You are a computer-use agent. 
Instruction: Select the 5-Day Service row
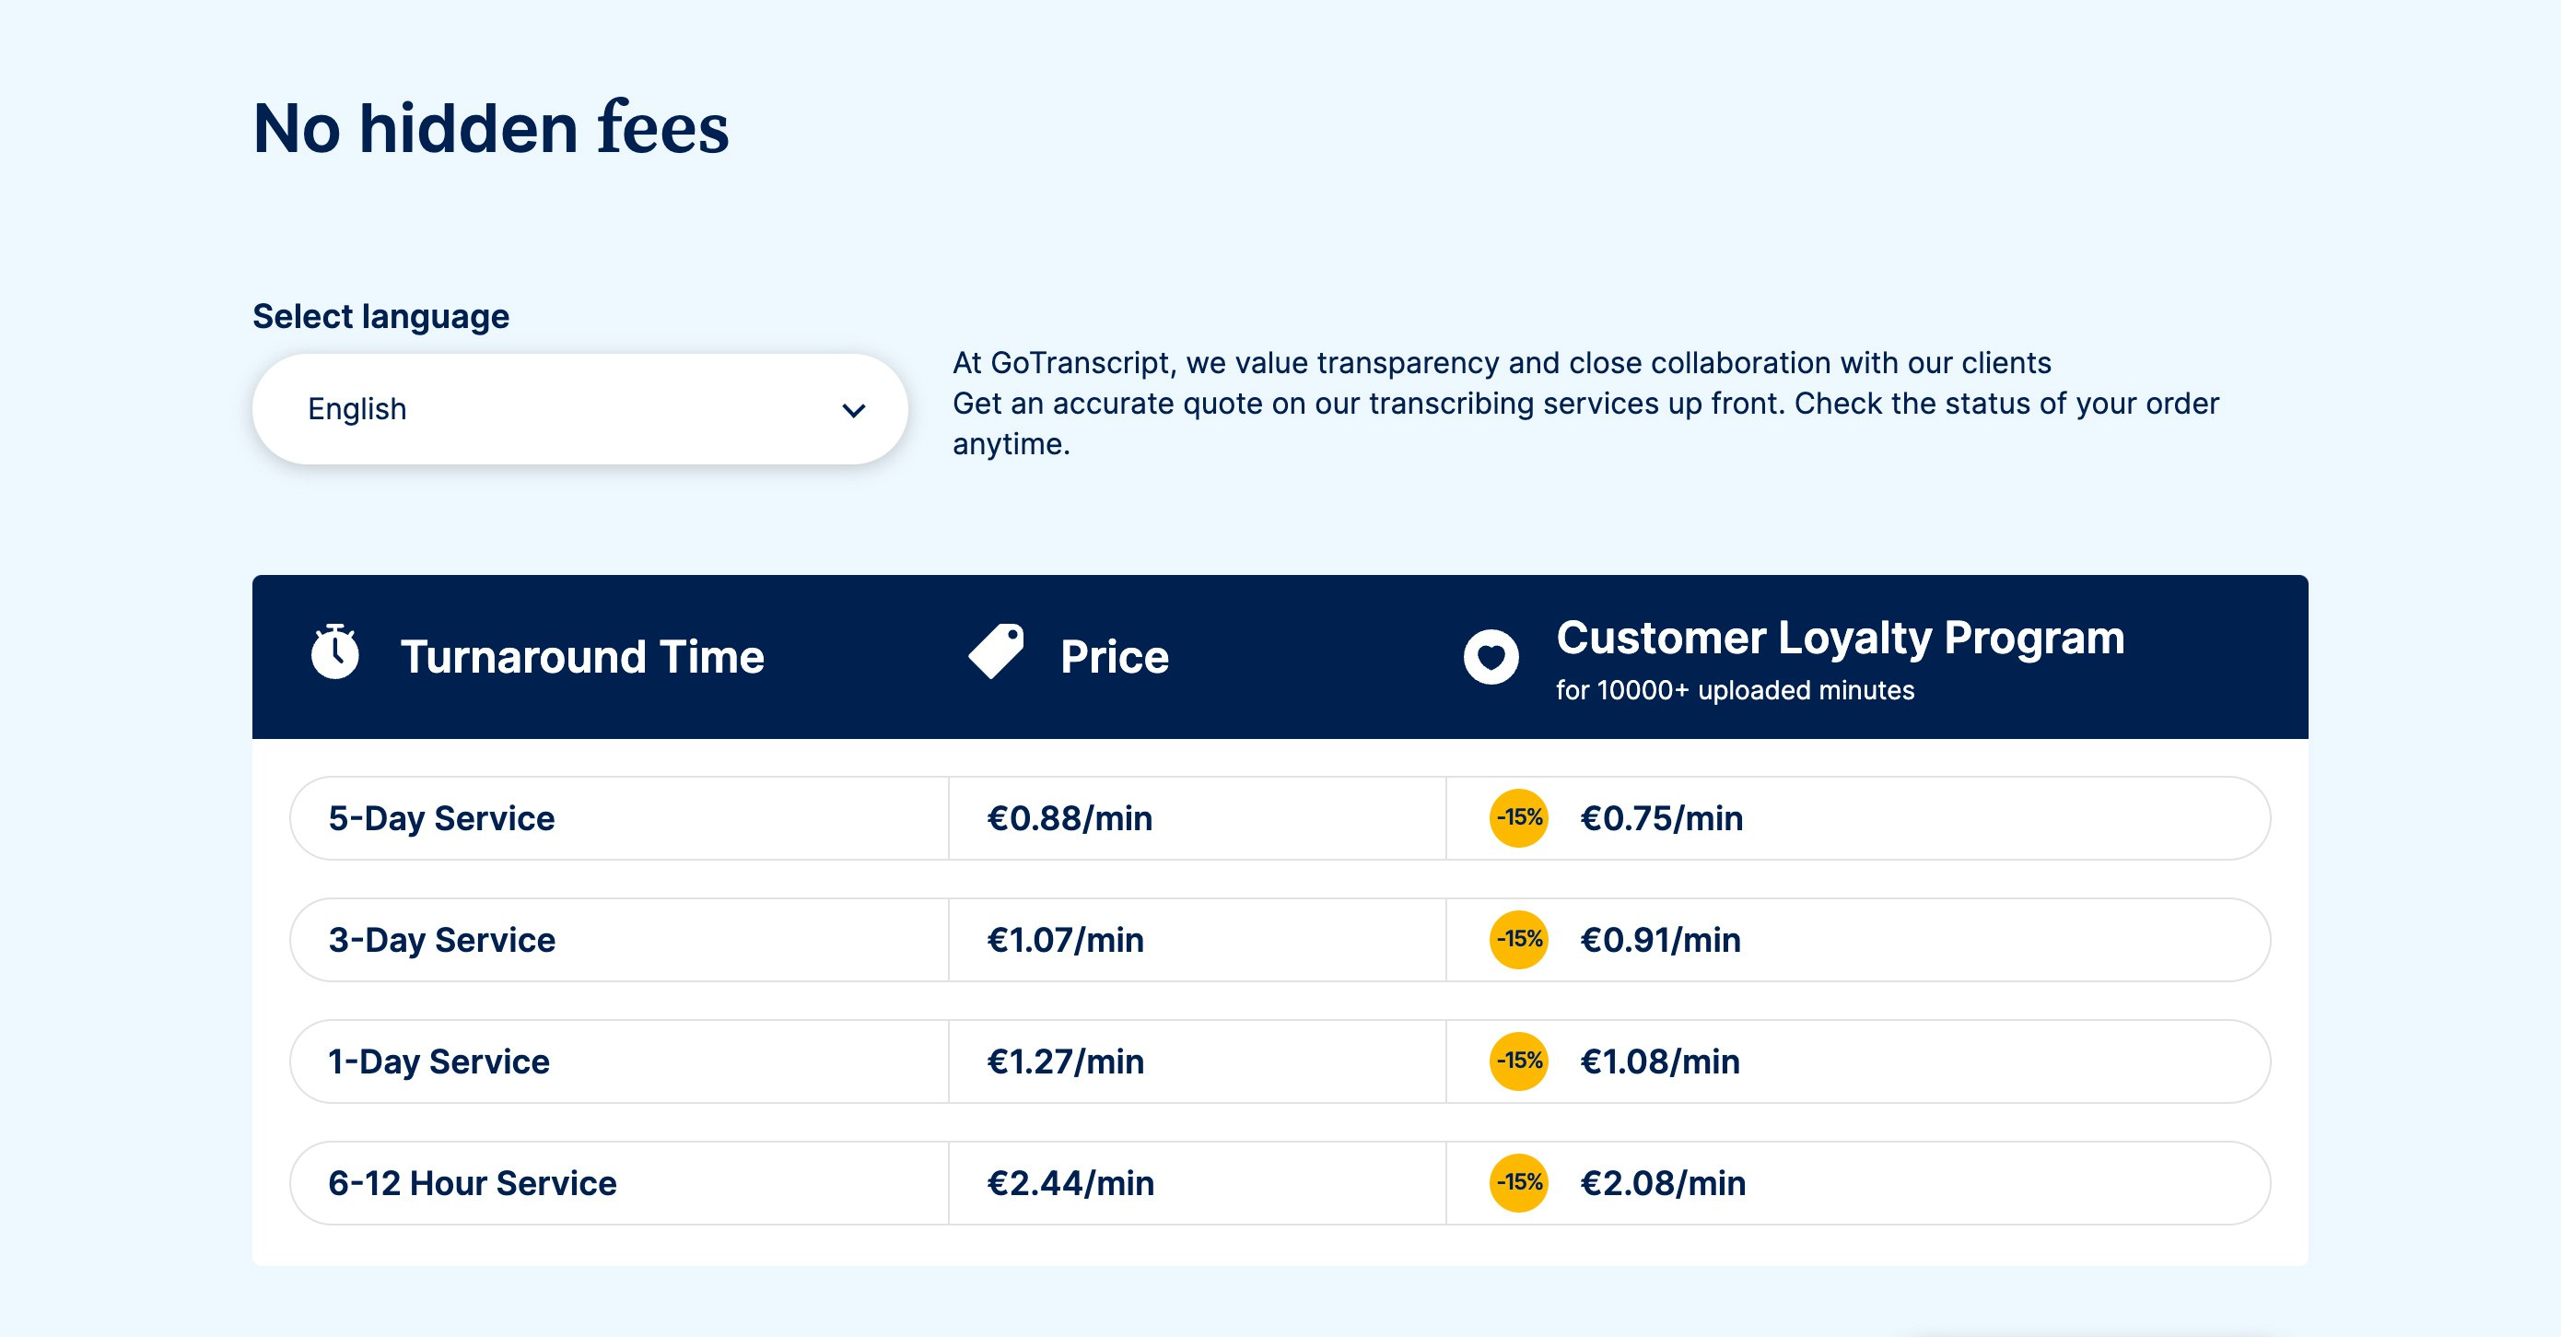(1280, 818)
